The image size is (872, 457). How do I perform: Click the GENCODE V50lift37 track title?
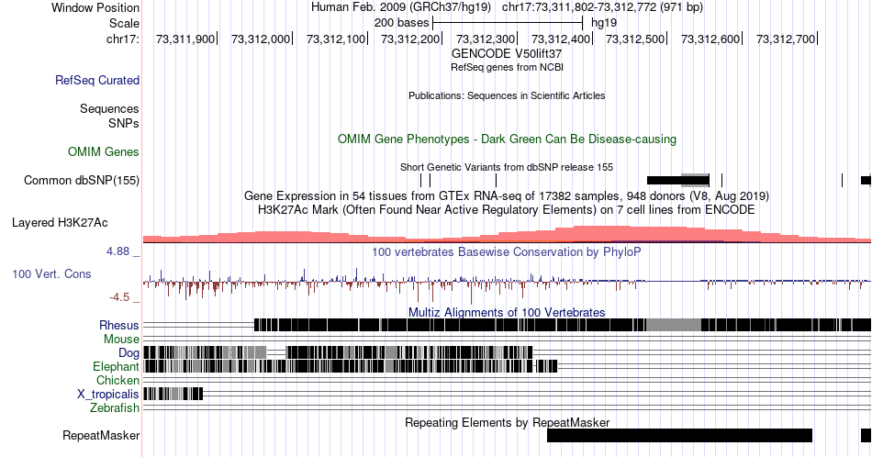coord(507,54)
